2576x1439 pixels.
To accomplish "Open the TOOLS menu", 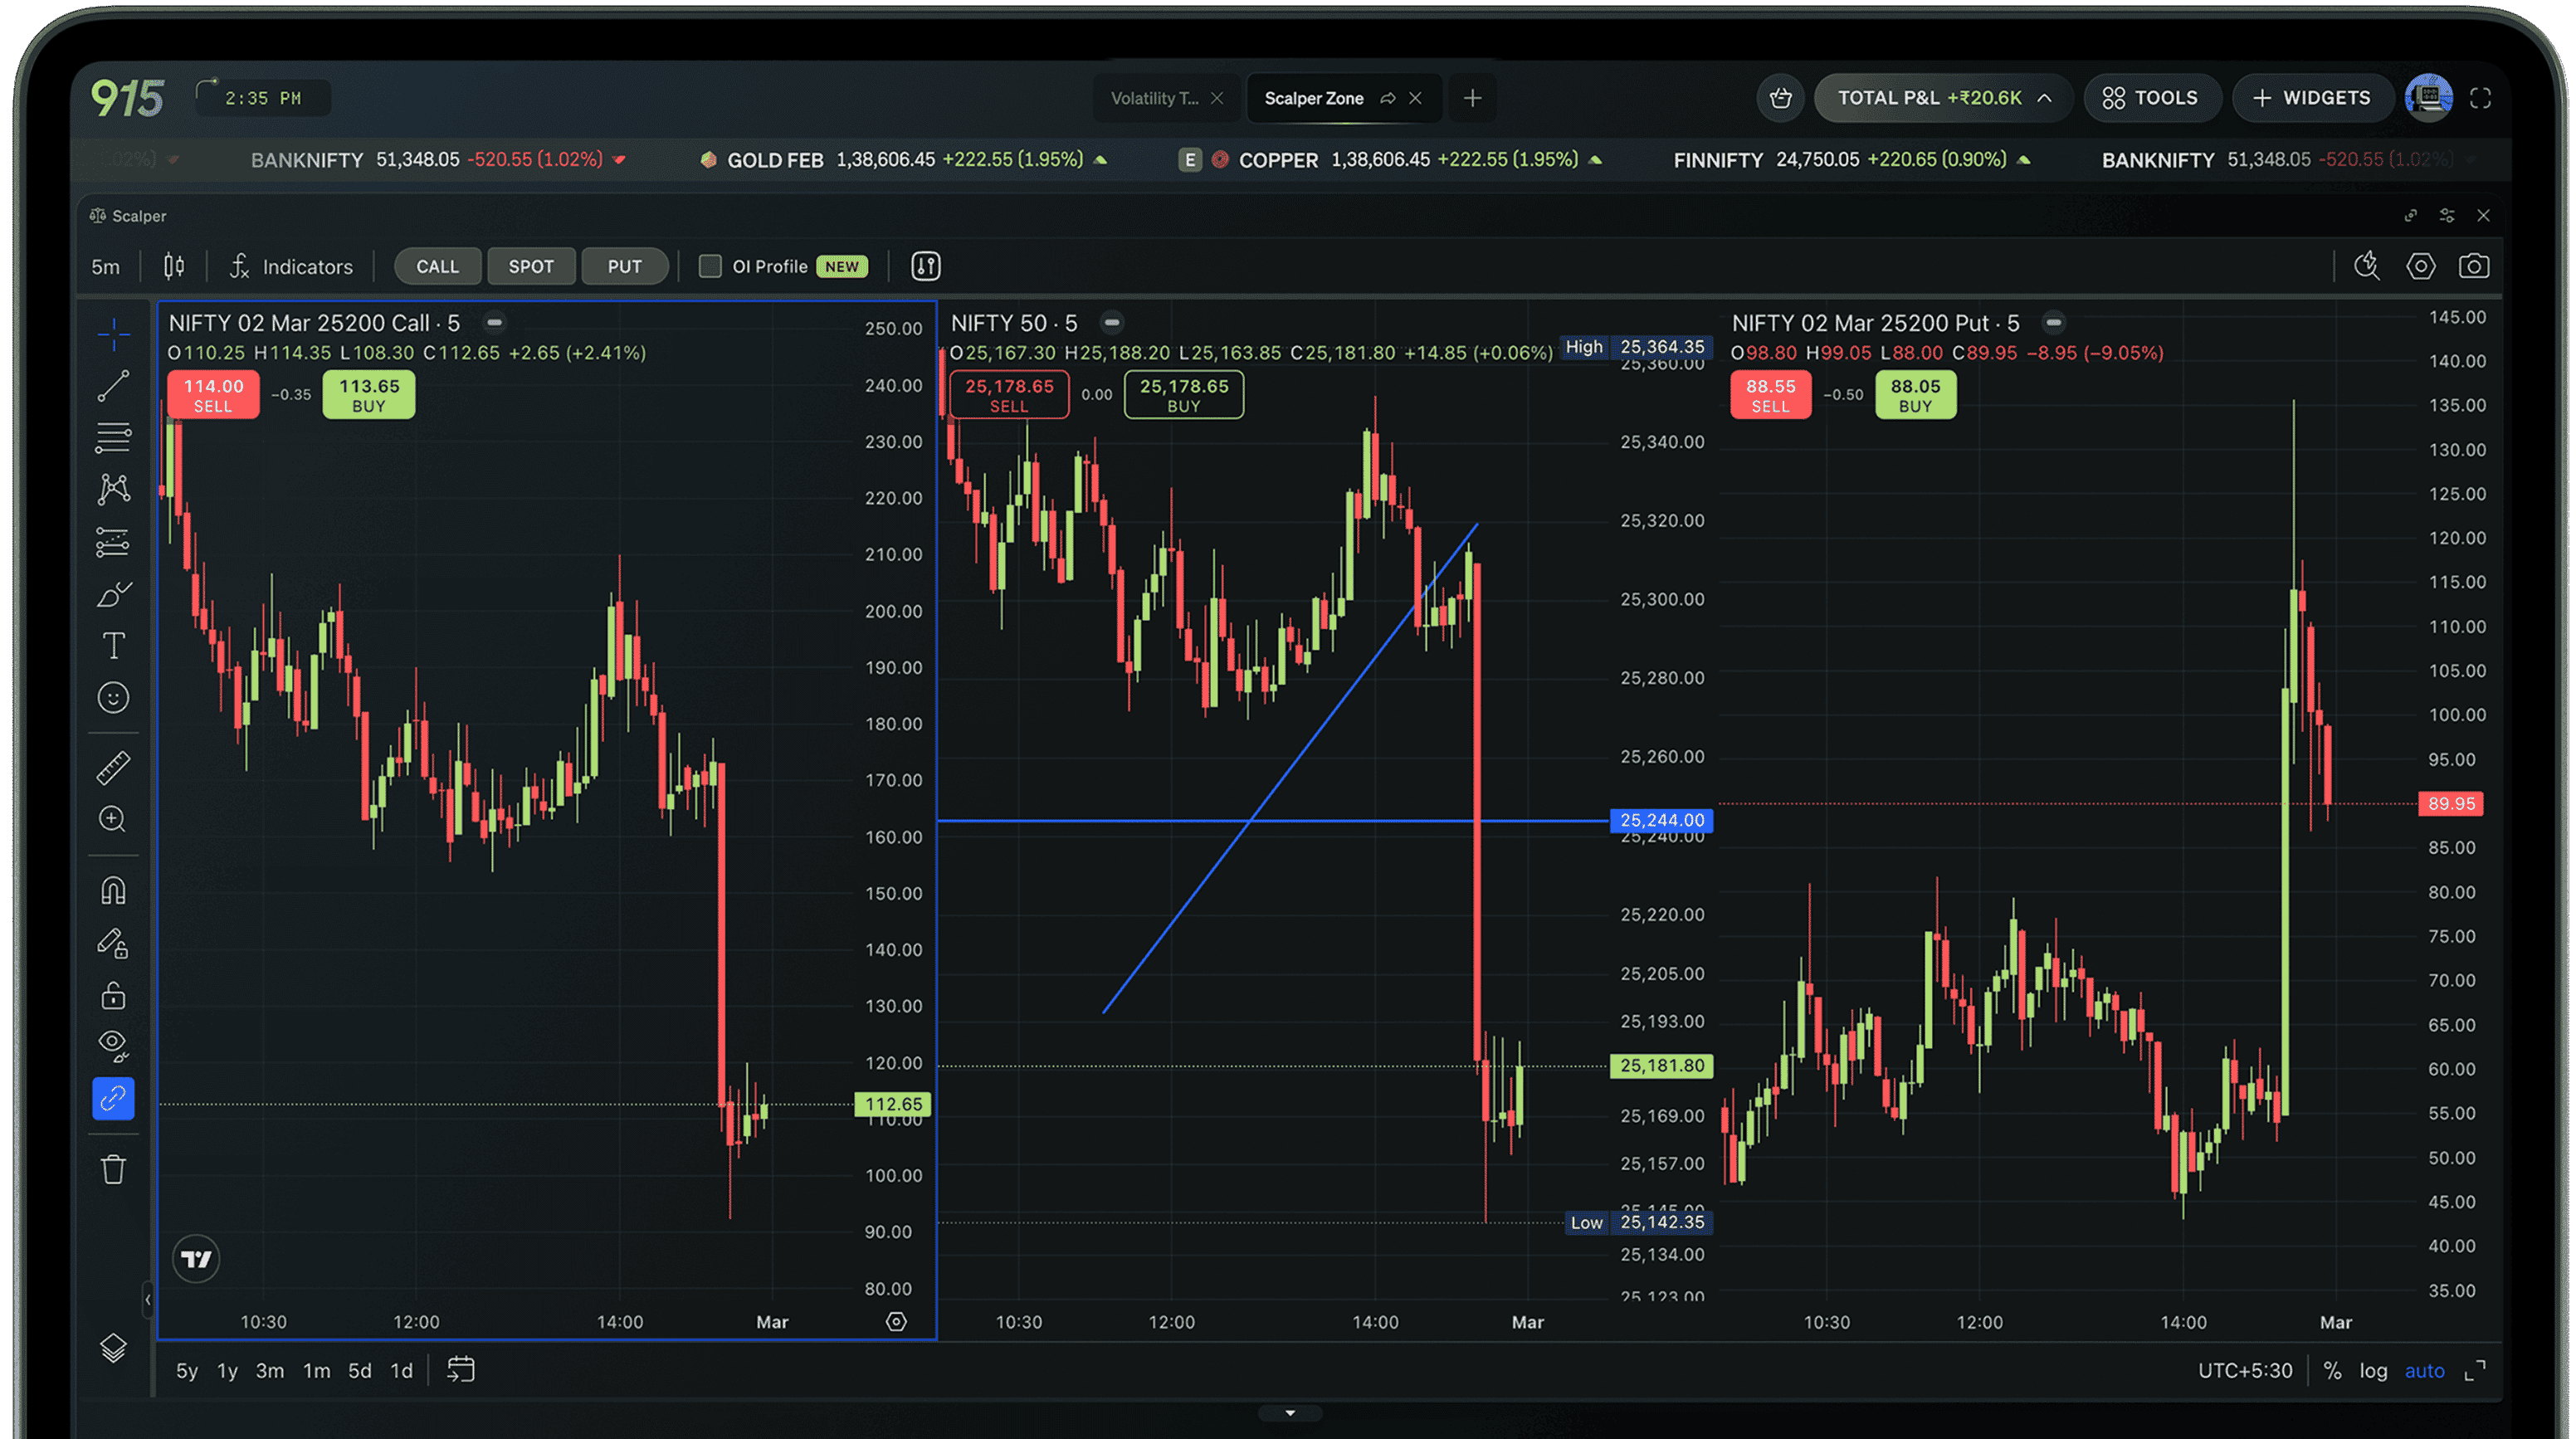I will pyautogui.click(x=2151, y=98).
